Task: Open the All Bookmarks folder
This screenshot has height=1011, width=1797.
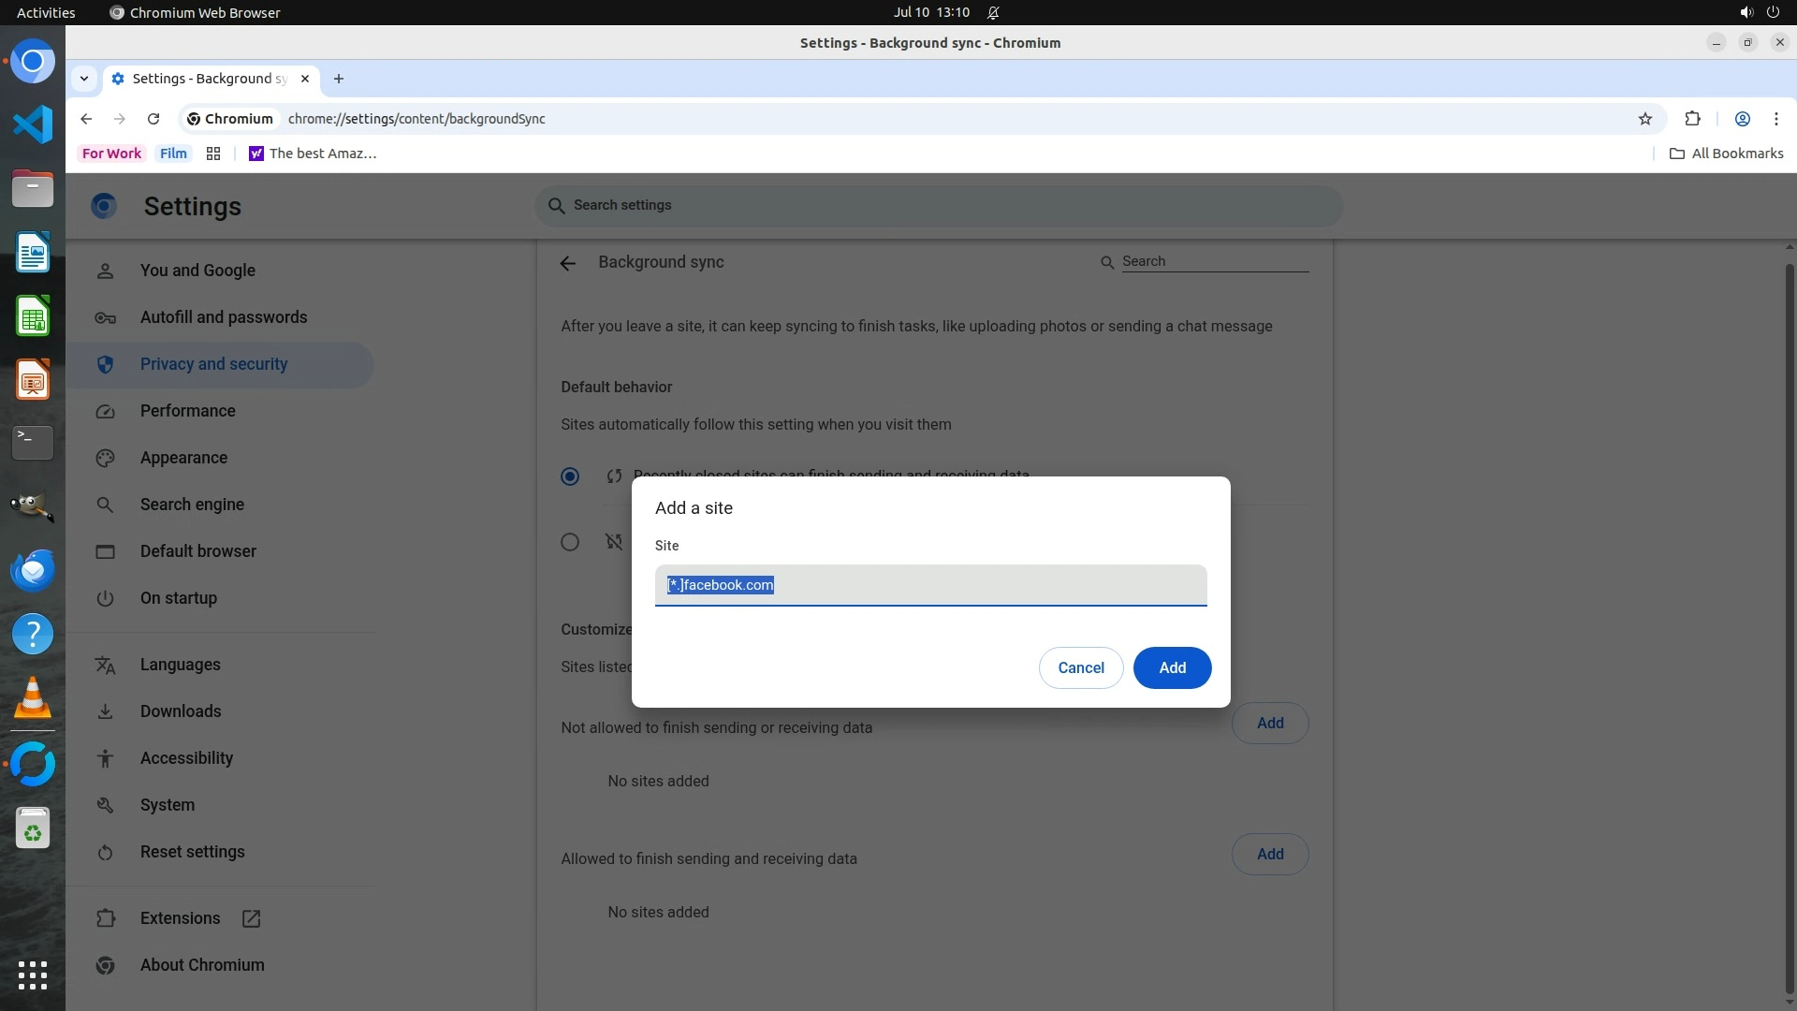Action: (x=1727, y=154)
